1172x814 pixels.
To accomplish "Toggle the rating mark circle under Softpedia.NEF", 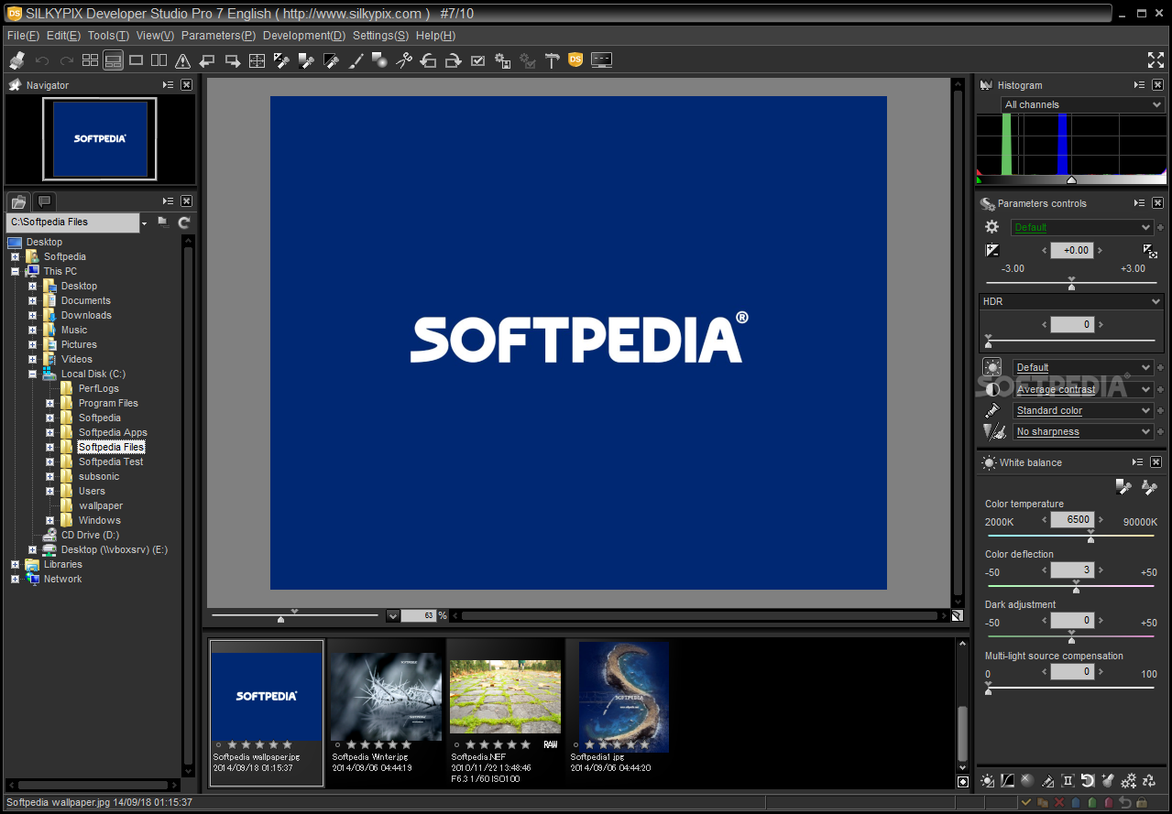I will 455,744.
